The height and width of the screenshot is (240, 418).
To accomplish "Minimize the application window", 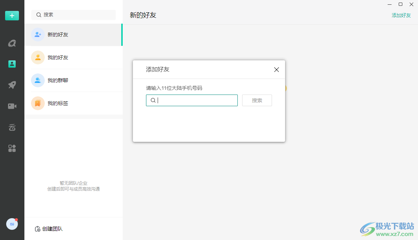I will point(390,4).
